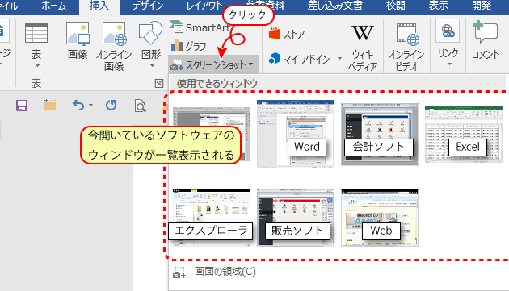
Task: Open Print Preview magnifier icon
Action: tap(140, 106)
